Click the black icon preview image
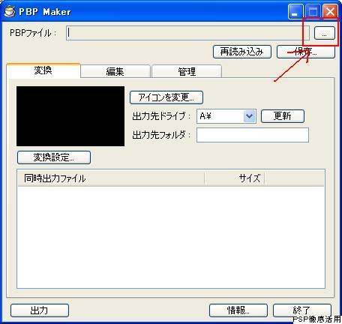 point(70,116)
